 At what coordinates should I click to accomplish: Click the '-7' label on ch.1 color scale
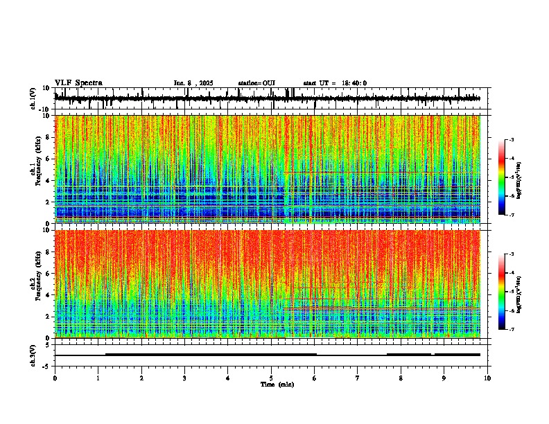point(511,215)
